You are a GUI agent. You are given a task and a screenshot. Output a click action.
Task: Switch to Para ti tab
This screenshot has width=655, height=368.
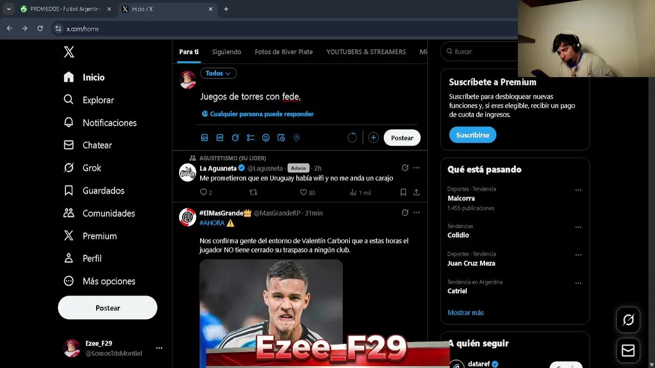click(x=189, y=52)
